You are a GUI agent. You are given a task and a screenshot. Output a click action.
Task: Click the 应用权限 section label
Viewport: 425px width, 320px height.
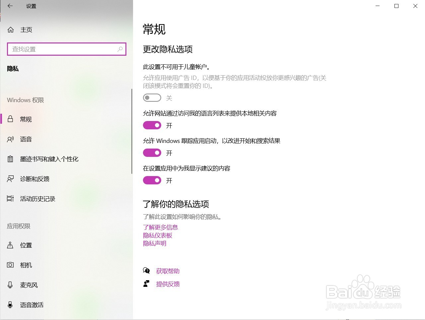coord(19,226)
